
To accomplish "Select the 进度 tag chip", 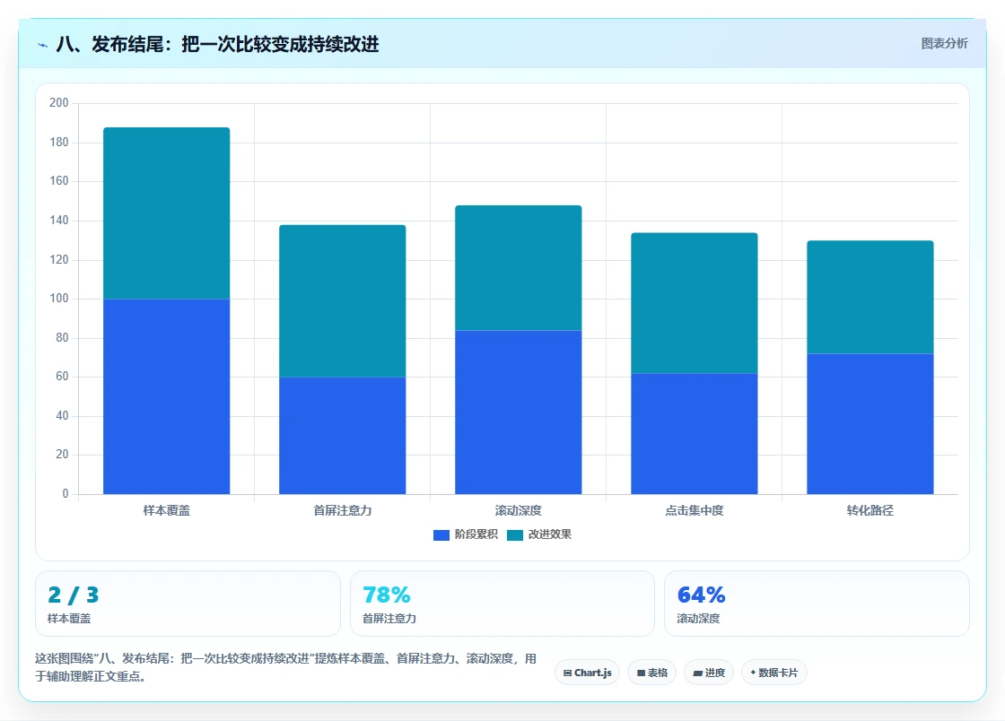I will pyautogui.click(x=709, y=673).
